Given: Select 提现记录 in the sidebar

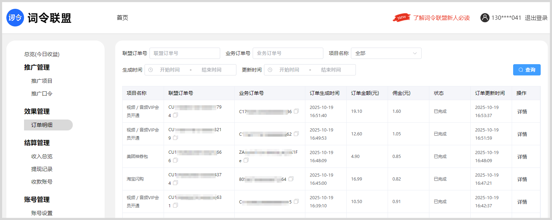Looking at the screenshot, I should click(42, 169).
